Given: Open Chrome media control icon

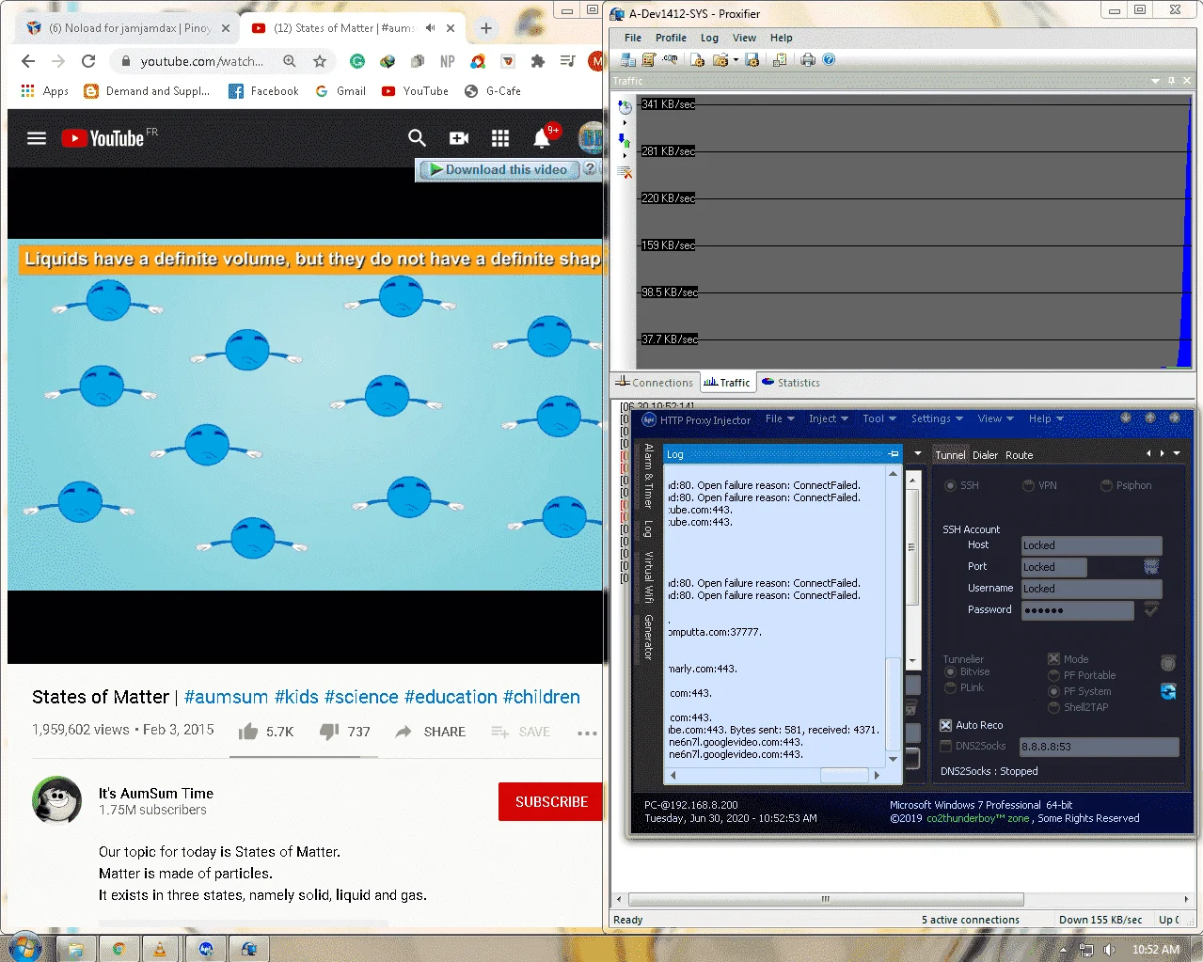Looking at the screenshot, I should (x=567, y=61).
